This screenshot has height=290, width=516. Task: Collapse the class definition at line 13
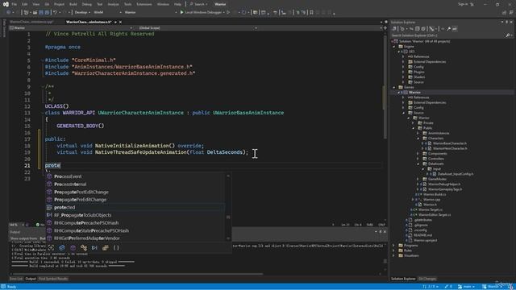pos(42,113)
